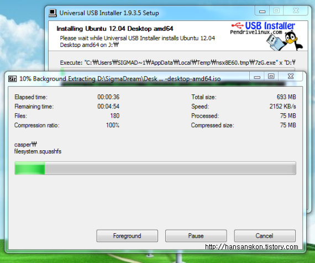Image resolution: width=315 pixels, height=263 pixels.
Task: Click the 10% Background Extracting title bar
Action: point(120,79)
